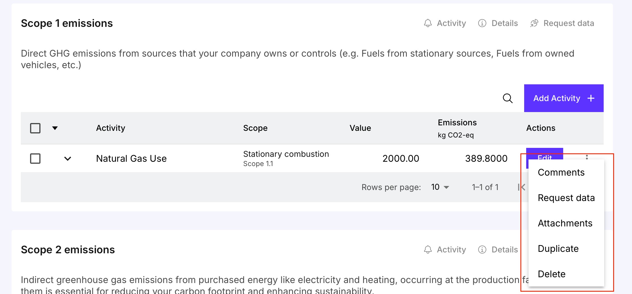Toggle the select-all header checkbox

(x=35, y=128)
